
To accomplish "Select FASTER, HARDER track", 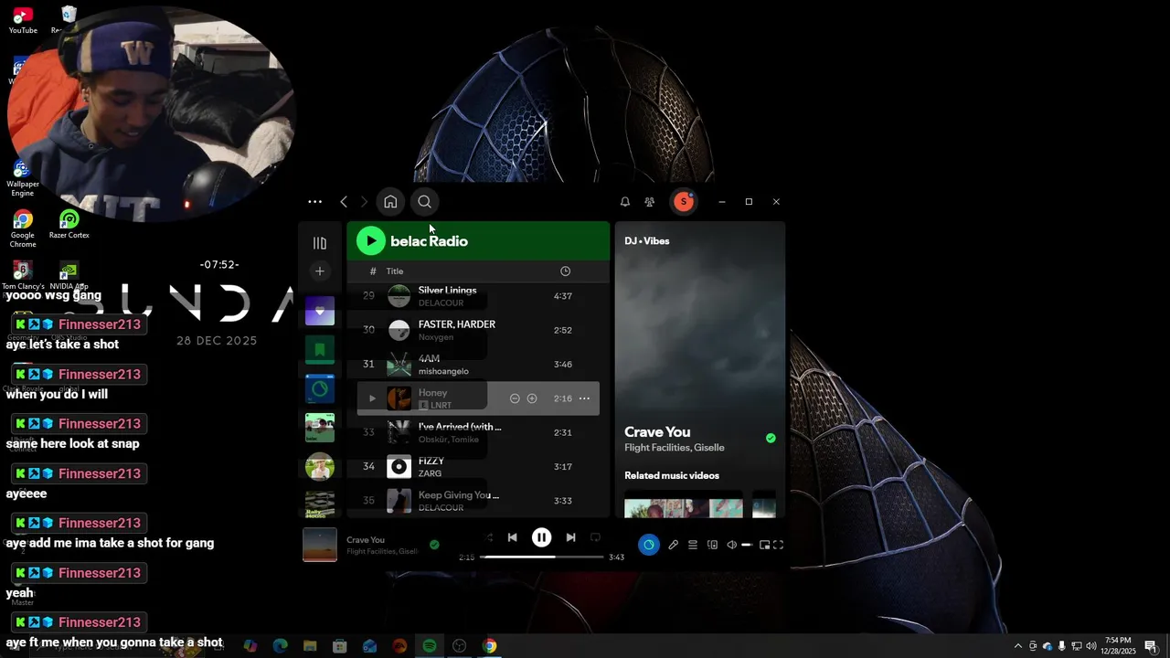I will (478, 330).
